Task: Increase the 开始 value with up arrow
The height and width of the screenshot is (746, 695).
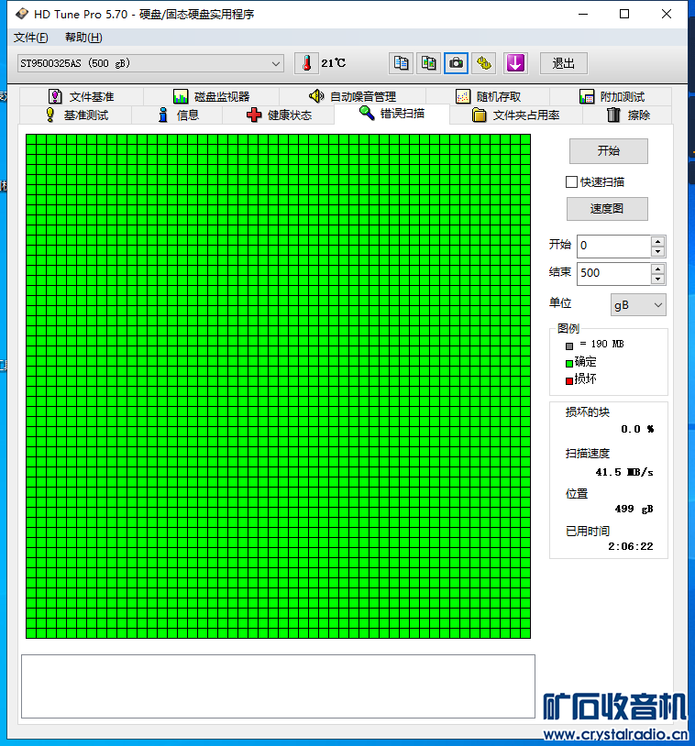Action: point(658,241)
